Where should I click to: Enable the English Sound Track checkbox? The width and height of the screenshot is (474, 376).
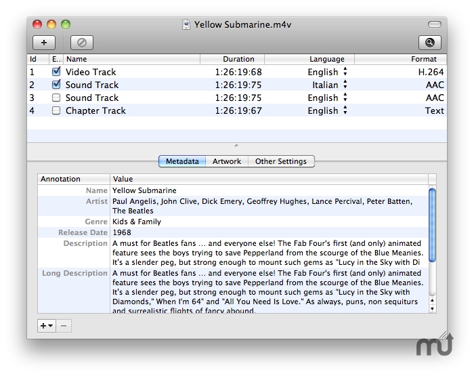coord(56,98)
